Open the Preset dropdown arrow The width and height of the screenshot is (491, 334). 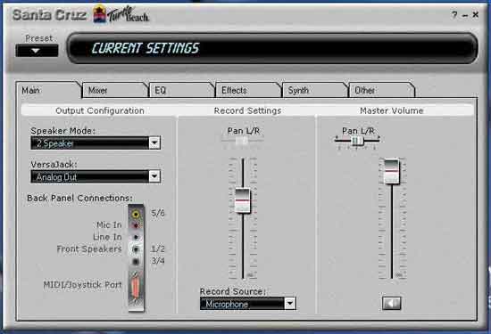pyautogui.click(x=37, y=51)
